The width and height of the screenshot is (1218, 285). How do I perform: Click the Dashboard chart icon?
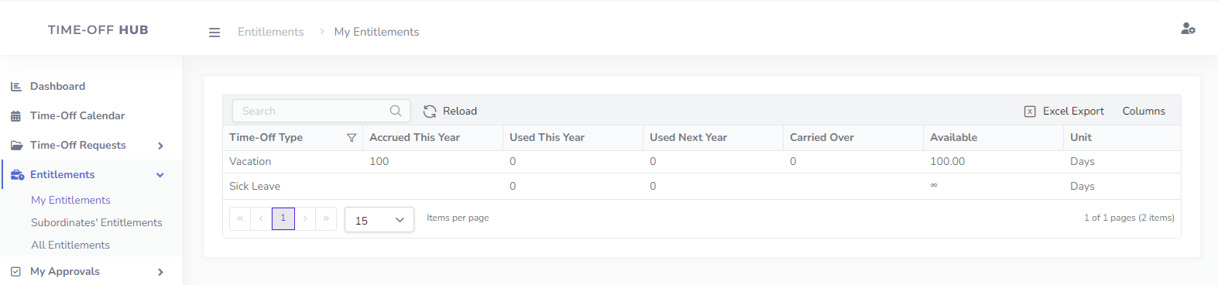[x=16, y=87]
